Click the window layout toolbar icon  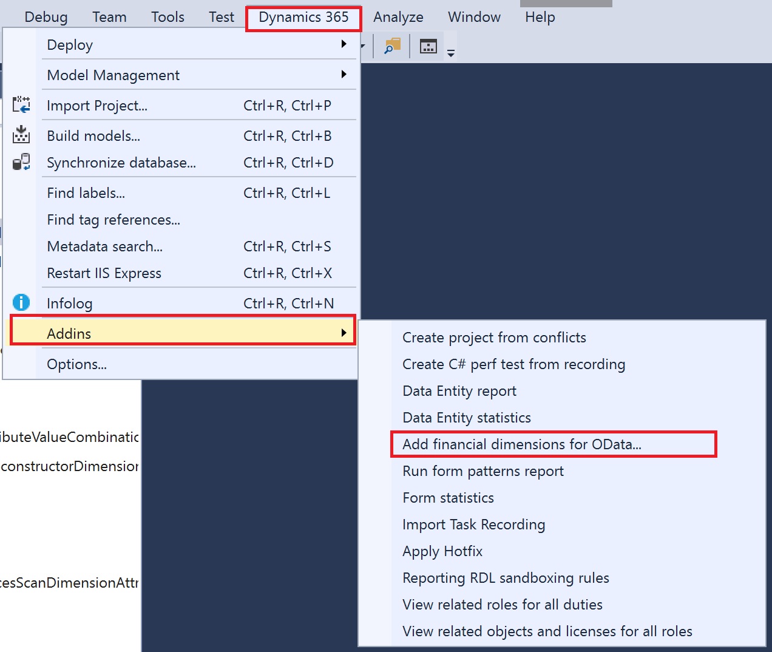pyautogui.click(x=428, y=46)
